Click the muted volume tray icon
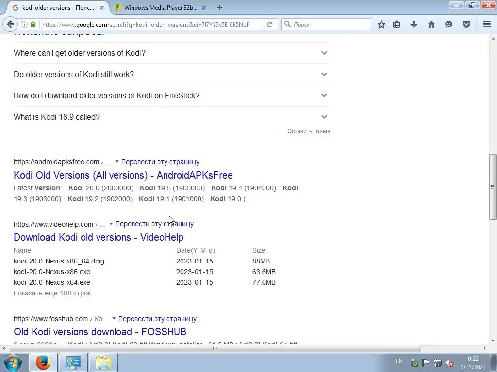The image size is (497, 372). [449, 363]
